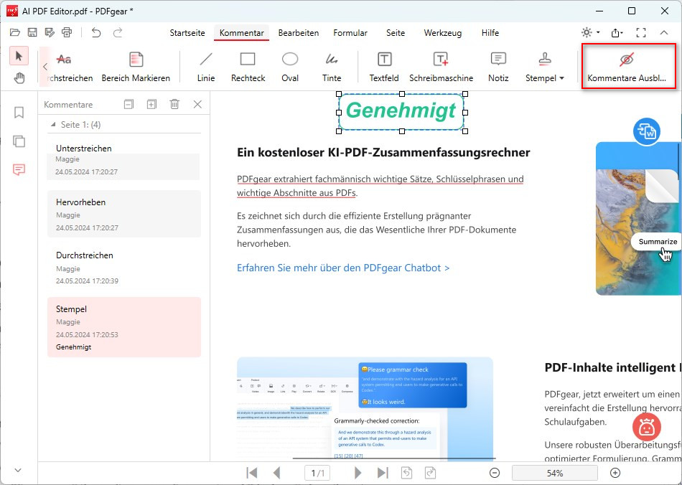Viewport: 682px width, 485px height.
Task: Click the blue PDF-to-Word convert icon
Action: [646, 132]
